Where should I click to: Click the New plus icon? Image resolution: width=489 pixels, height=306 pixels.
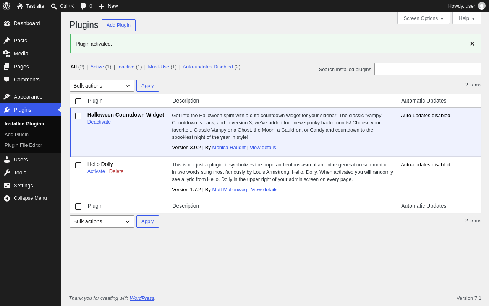102,6
